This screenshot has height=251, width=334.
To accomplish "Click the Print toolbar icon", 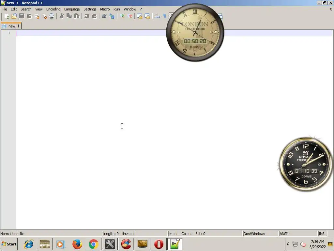I will 52,16.
